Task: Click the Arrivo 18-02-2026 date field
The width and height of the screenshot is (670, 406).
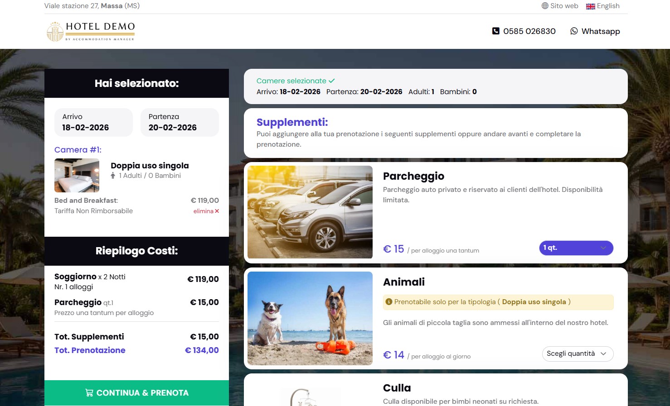Action: pos(94,122)
